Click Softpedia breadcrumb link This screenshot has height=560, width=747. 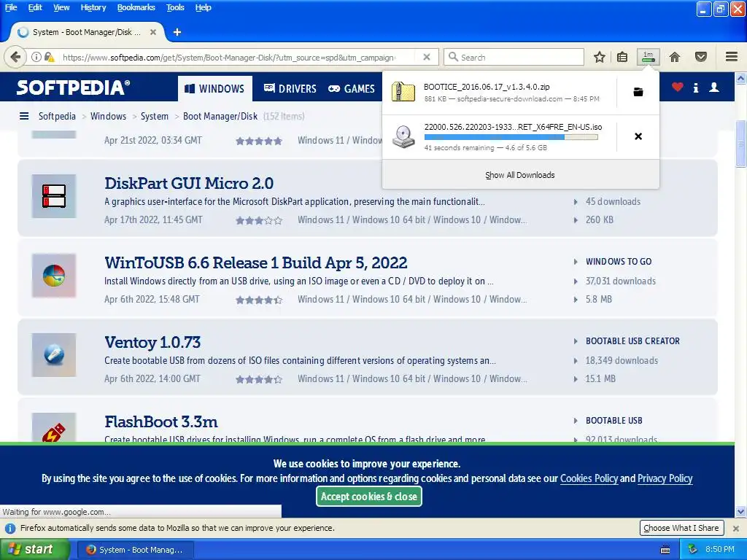click(x=57, y=116)
